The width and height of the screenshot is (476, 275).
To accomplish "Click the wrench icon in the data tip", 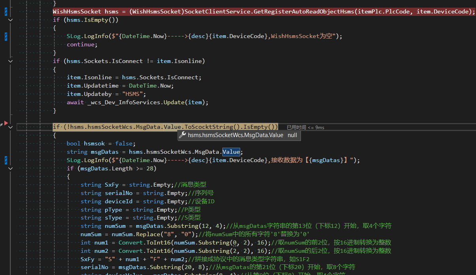I will coord(182,135).
